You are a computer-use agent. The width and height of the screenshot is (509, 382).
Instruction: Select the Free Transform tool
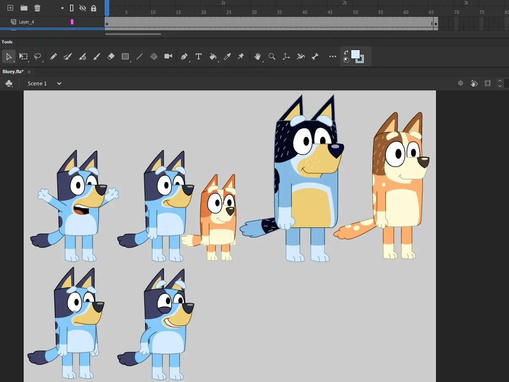click(24, 56)
